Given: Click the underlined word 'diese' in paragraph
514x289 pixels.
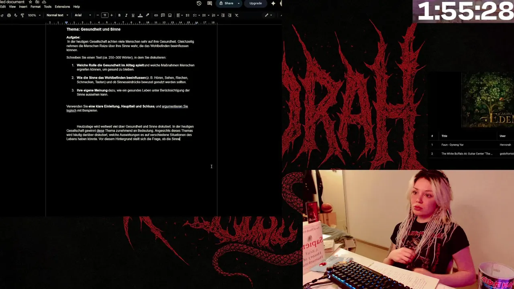Looking at the screenshot, I should click(x=100, y=130).
